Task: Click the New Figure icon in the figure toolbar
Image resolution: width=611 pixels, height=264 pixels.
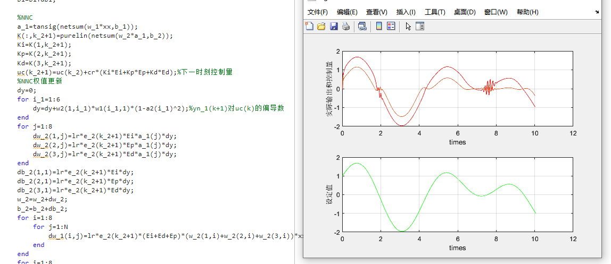Action: pos(309,26)
